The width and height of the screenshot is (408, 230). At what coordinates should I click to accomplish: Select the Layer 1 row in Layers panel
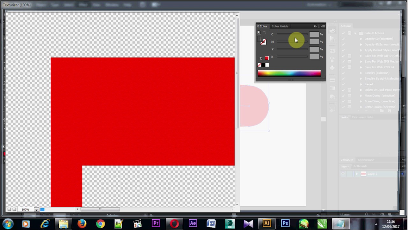pyautogui.click(x=370, y=174)
